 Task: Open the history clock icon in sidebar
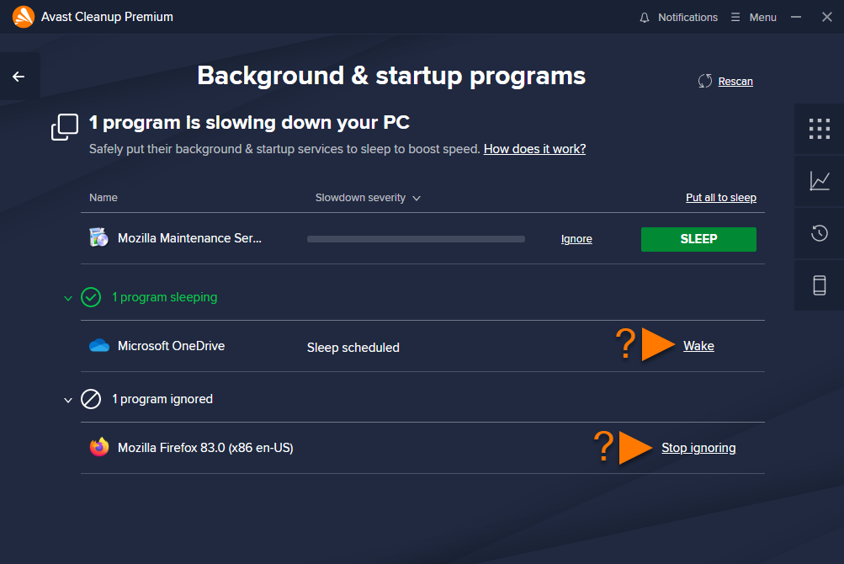coord(820,232)
